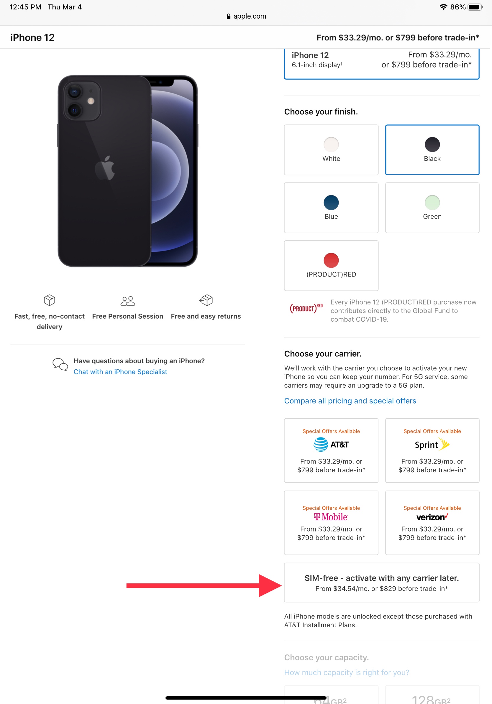The width and height of the screenshot is (492, 704).
Task: Choose the Verizon carrier option
Action: click(x=432, y=522)
